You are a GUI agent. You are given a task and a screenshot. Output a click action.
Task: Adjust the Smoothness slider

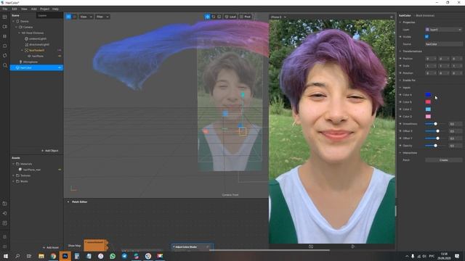[435, 124]
